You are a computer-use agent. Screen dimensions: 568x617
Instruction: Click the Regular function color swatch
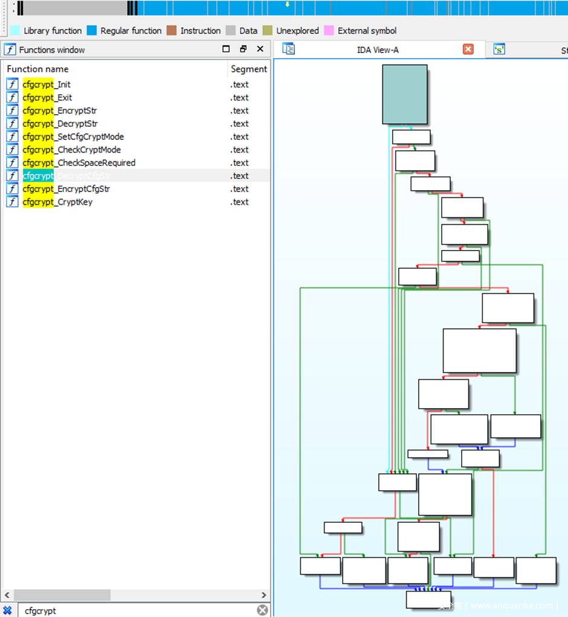click(92, 31)
